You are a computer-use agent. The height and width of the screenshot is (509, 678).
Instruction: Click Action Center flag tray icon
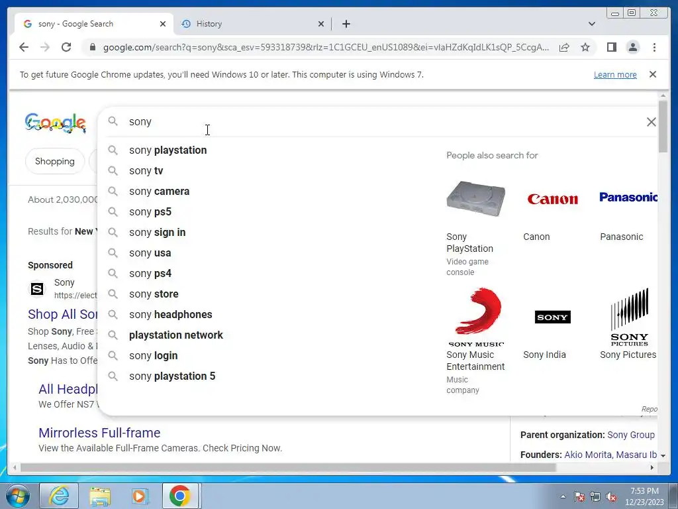(579, 497)
